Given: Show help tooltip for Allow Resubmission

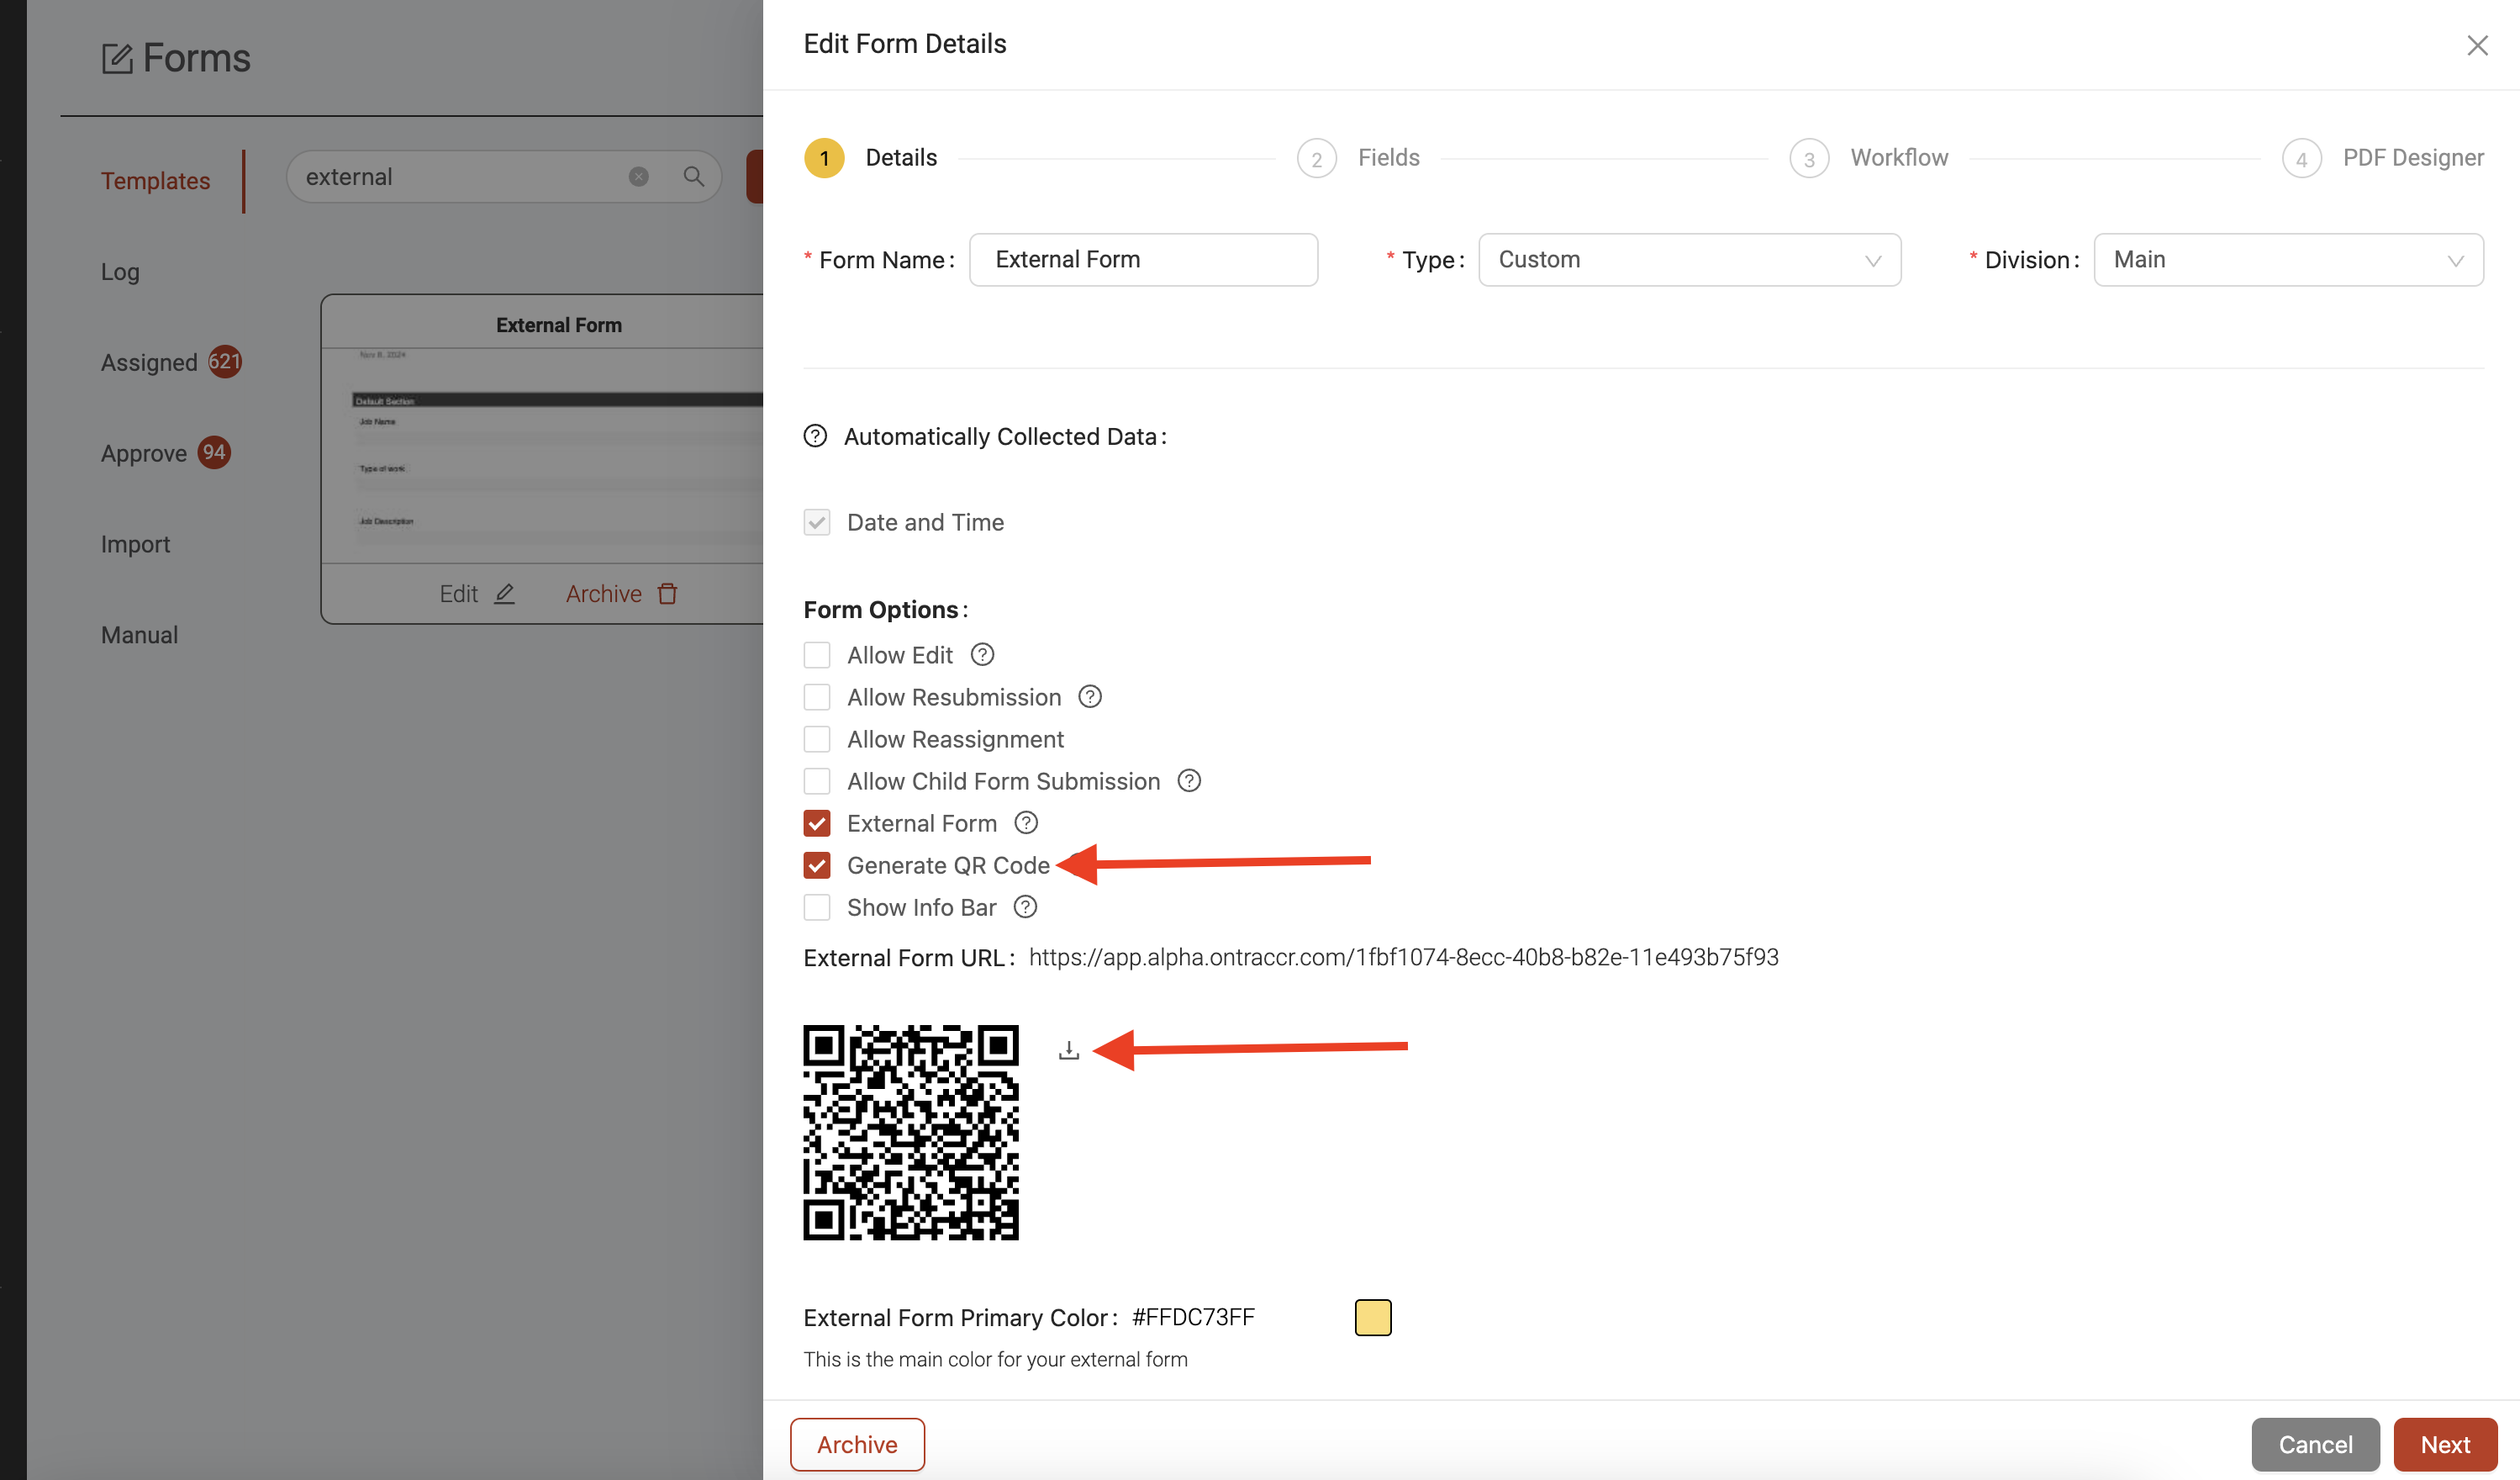Looking at the screenshot, I should pos(1090,696).
